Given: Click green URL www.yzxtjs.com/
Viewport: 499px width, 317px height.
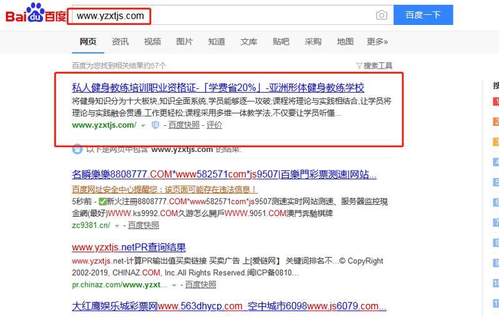Looking at the screenshot, I should (104, 125).
